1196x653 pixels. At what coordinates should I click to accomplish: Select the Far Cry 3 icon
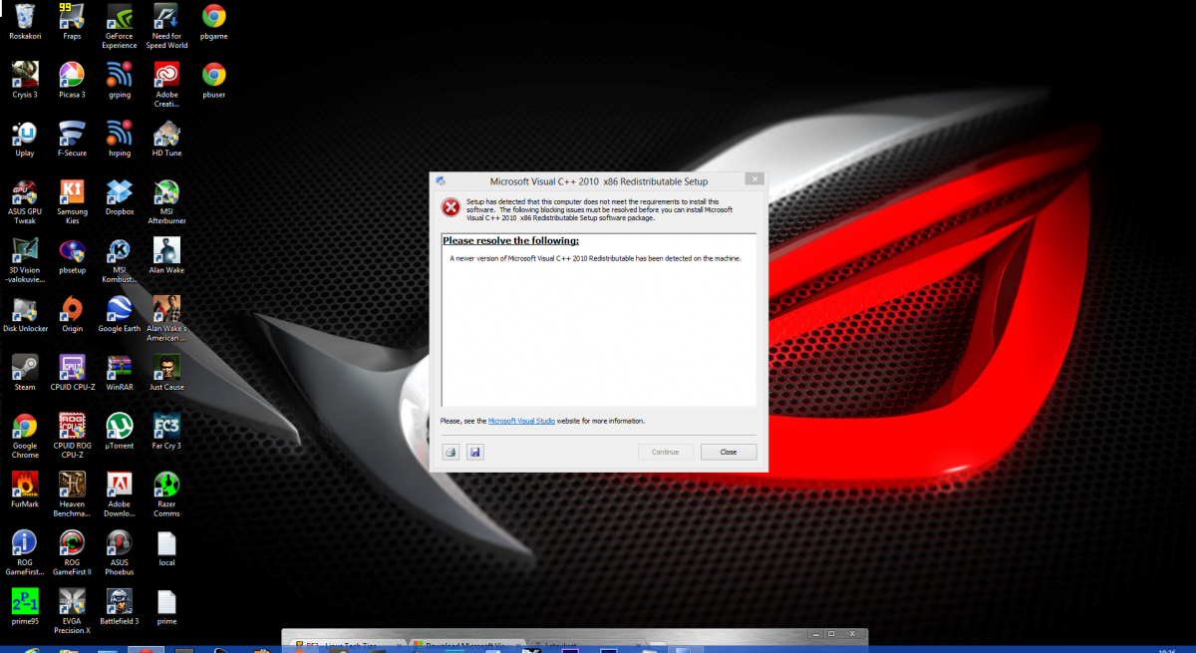click(166, 433)
